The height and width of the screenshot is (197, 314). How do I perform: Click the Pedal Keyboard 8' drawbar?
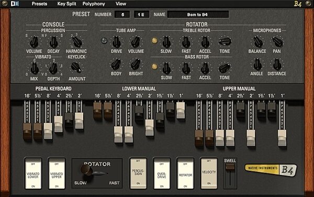point(48,131)
